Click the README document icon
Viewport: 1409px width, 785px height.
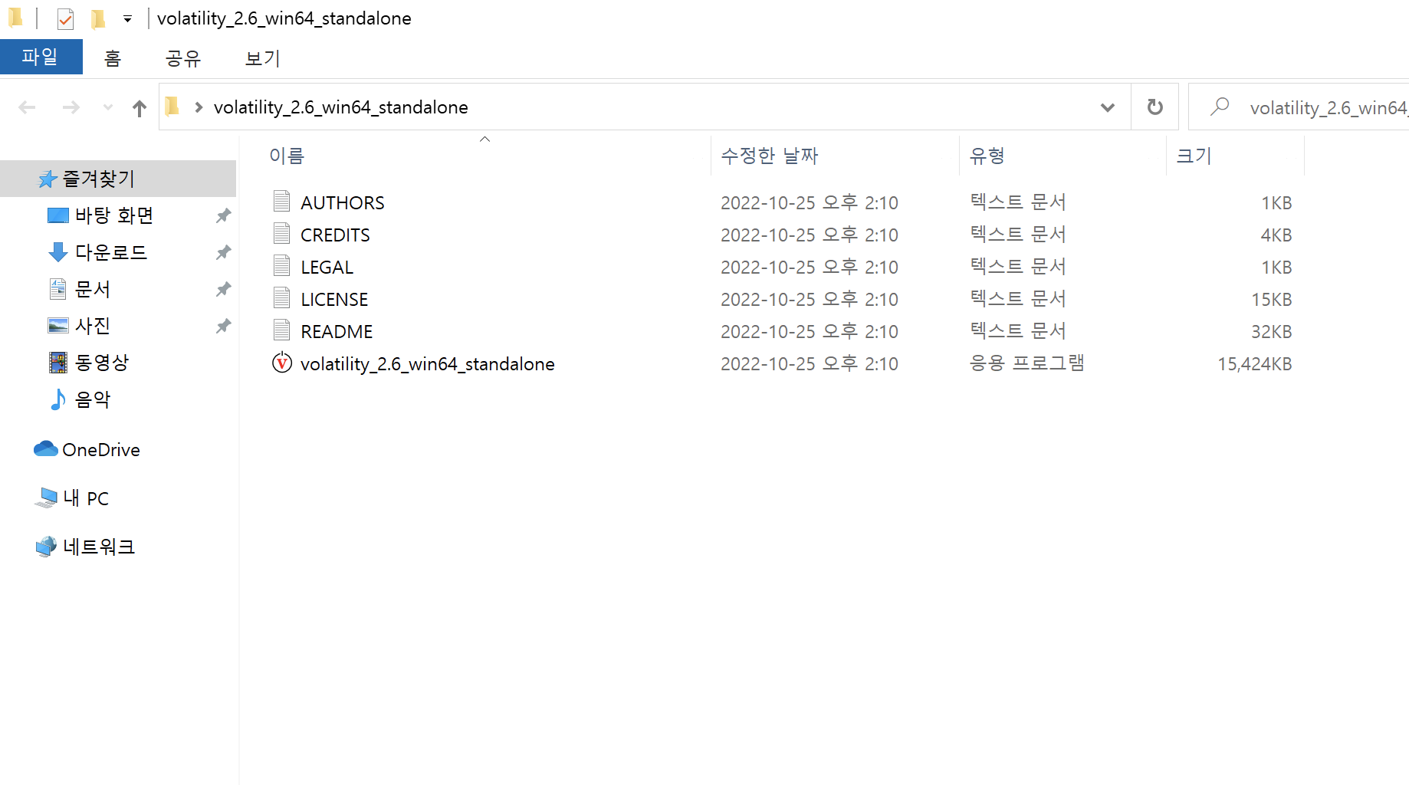[x=281, y=330]
